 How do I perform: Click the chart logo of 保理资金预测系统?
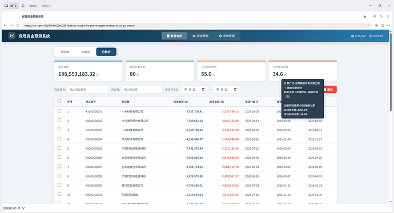[11, 35]
